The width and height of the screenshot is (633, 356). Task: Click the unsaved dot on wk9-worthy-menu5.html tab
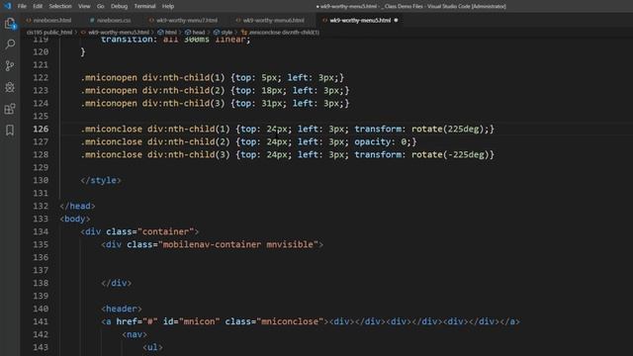click(396, 20)
